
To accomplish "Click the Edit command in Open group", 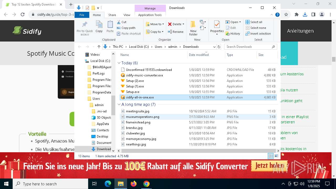I will 230,28.
